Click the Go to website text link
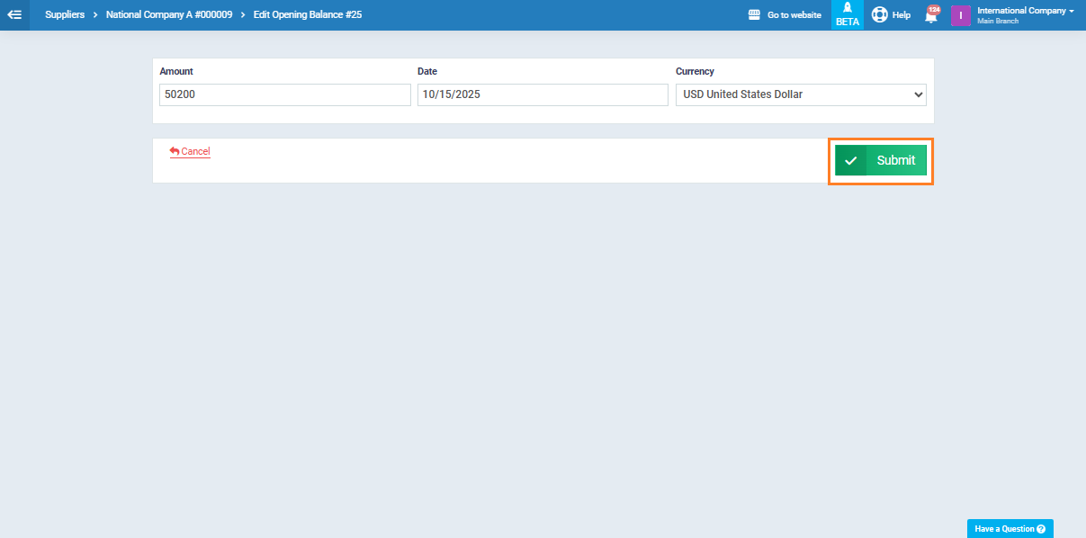Viewport: 1086px width, 538px height. tap(794, 15)
